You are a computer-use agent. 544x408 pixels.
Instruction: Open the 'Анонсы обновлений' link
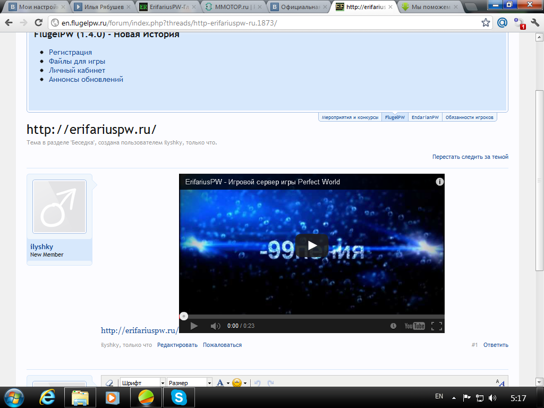click(86, 79)
